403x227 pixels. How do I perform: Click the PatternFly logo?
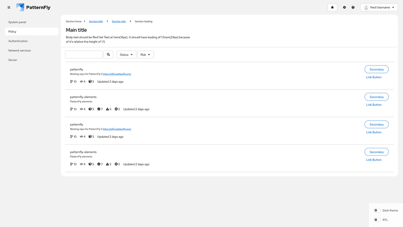pyautogui.click(x=33, y=7)
